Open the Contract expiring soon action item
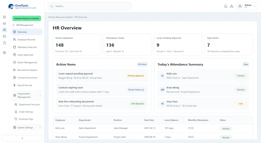The height and width of the screenshot is (143, 261). (102, 90)
